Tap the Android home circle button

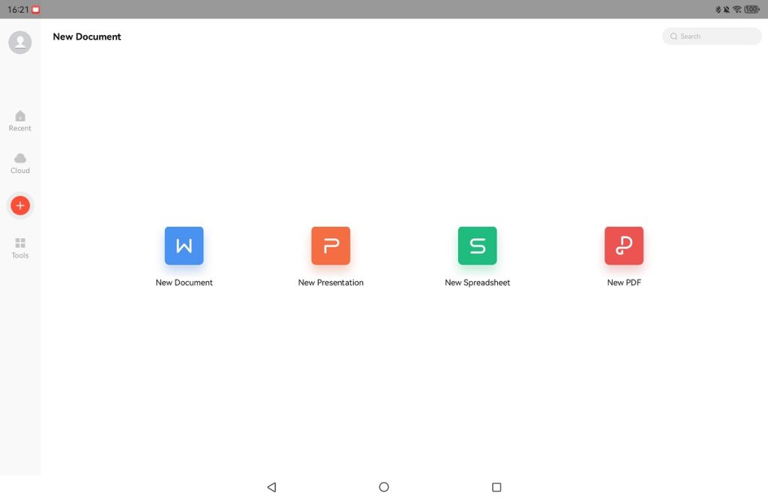point(384,487)
